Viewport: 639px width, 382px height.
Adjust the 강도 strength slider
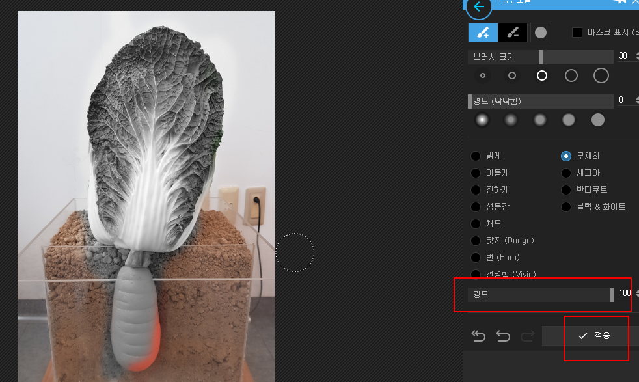pos(541,294)
